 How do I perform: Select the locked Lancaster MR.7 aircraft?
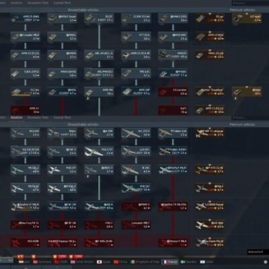(x=136, y=225)
